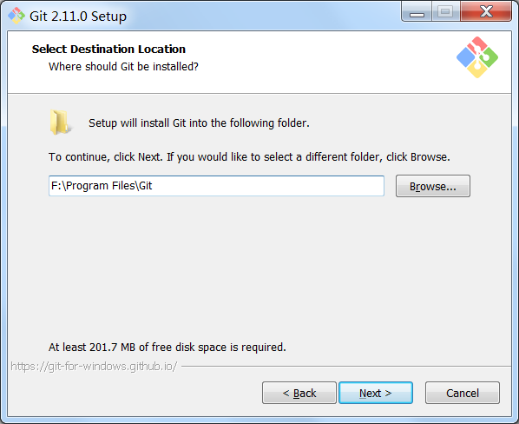Click the separator line beside the URL
This screenshot has width=519, height=424.
[346, 367]
